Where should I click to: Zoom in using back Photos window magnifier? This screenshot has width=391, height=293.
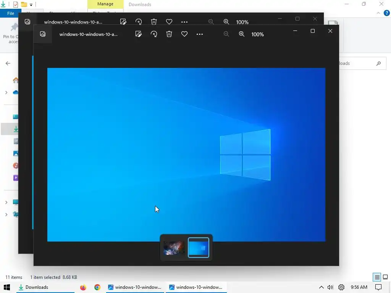226,22
